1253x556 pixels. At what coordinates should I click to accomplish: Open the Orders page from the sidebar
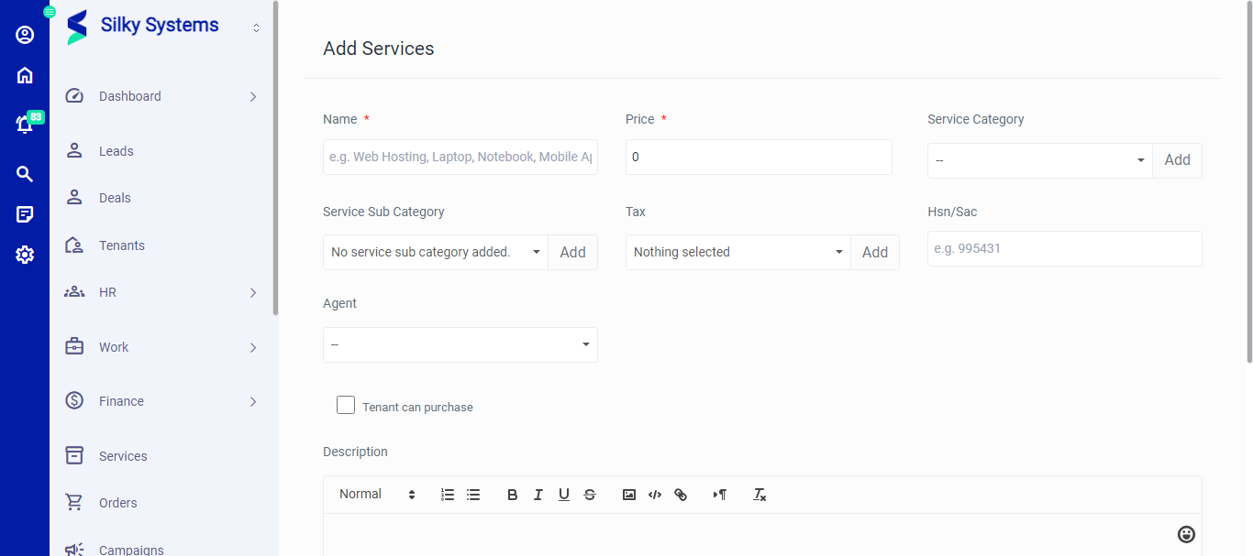(x=117, y=502)
